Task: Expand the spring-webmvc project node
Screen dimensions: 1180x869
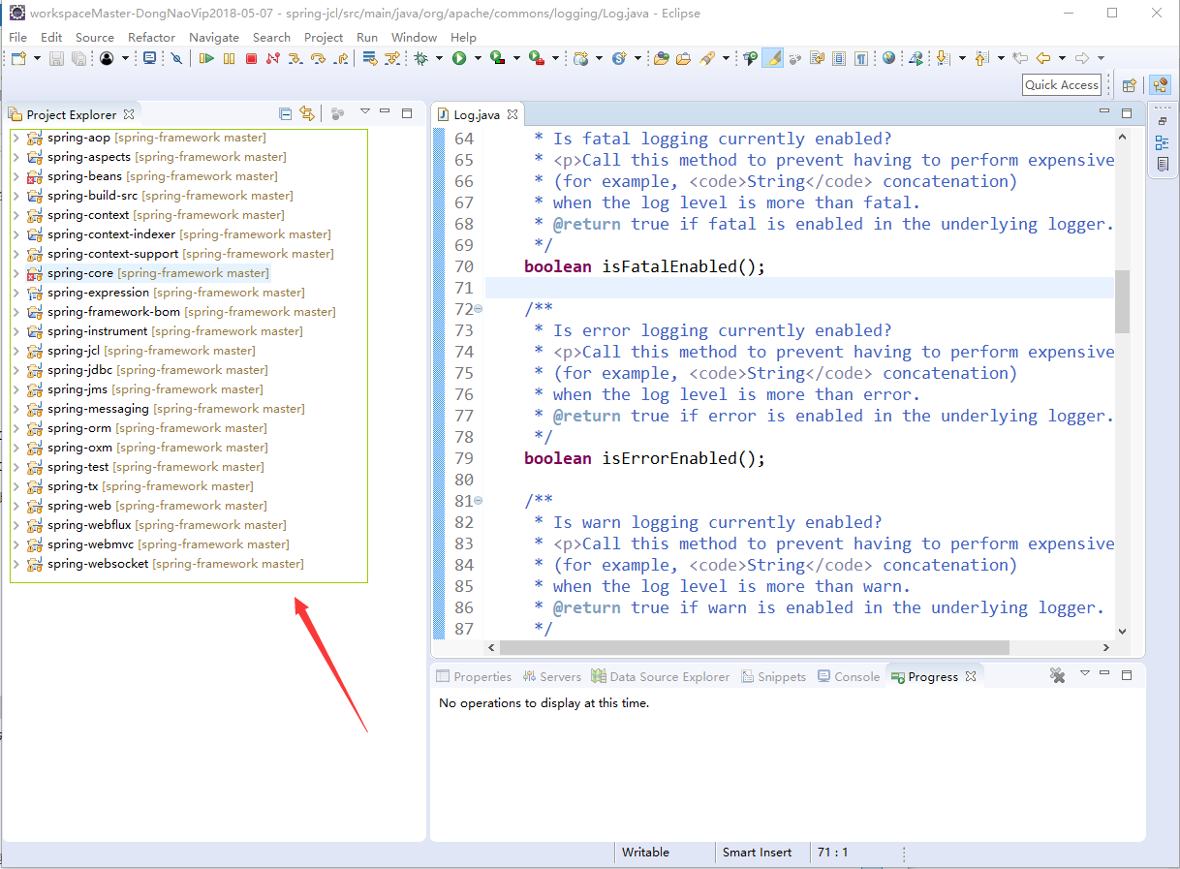Action: [16, 544]
